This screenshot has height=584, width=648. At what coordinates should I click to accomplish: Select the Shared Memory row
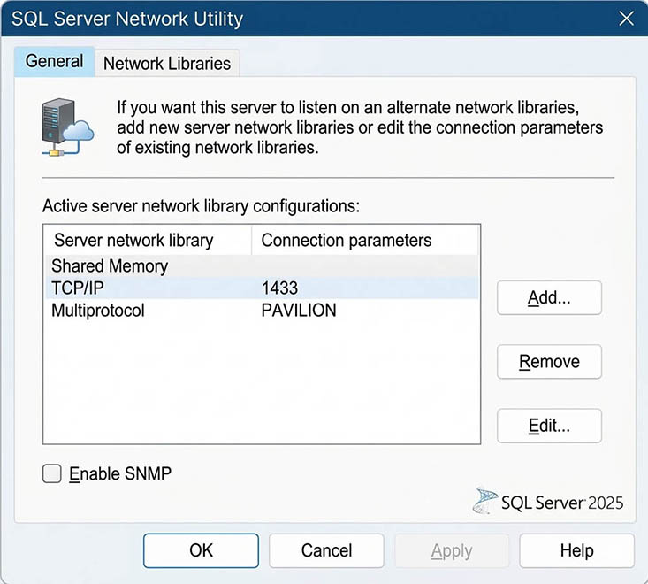click(x=262, y=266)
